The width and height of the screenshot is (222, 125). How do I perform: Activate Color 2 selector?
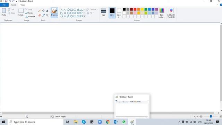pyautogui.click(x=119, y=13)
